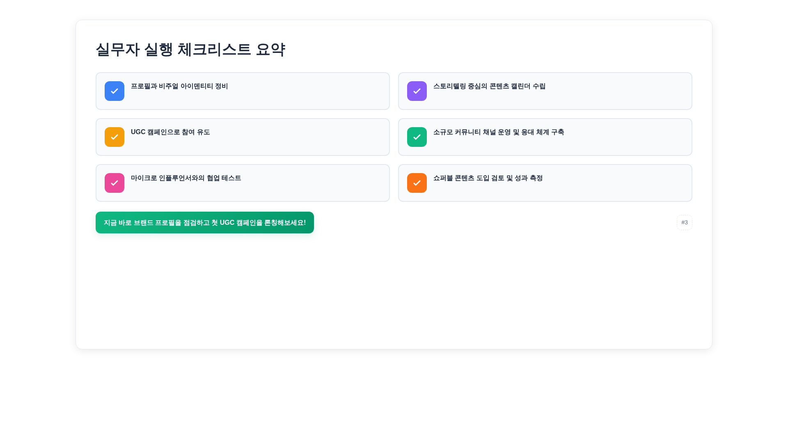This screenshot has width=788, height=443.
Task: Click the orange checkmark beside UGC 캠페인으로 참여 유도
Action: [x=114, y=137]
